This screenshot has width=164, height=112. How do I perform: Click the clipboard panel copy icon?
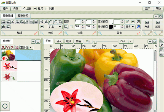pyautogui.click(x=8, y=47)
